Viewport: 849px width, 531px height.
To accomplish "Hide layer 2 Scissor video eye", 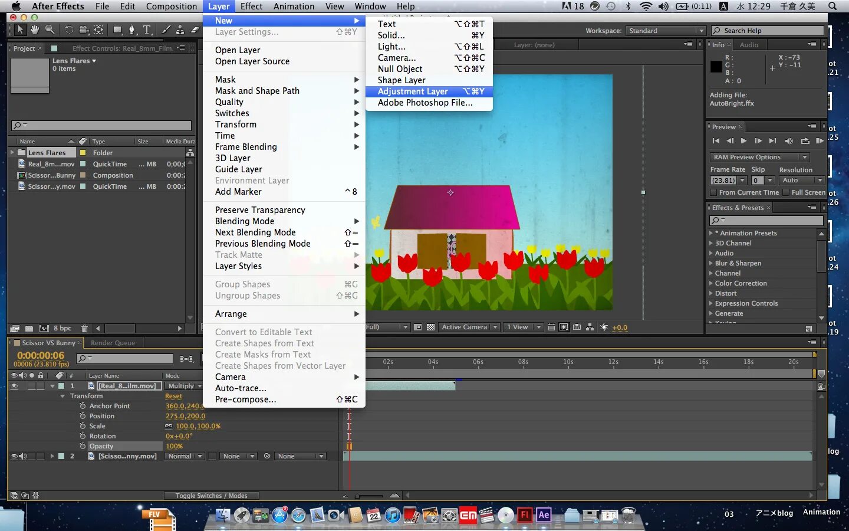I will click(14, 456).
